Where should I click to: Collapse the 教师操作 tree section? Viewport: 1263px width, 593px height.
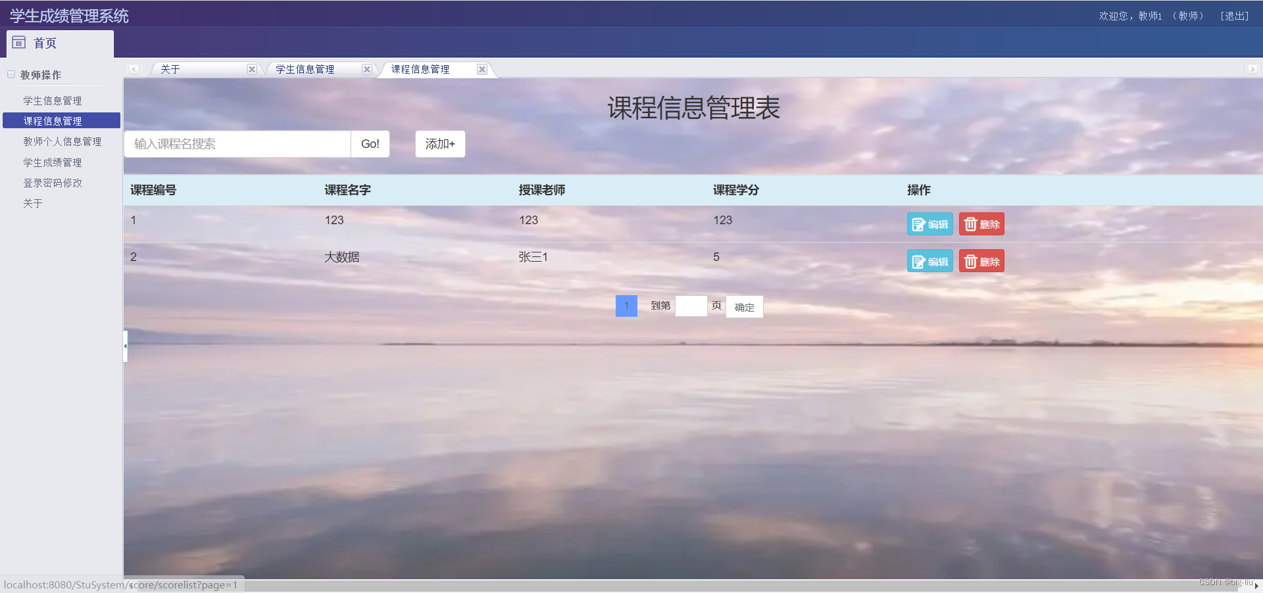pyautogui.click(x=11, y=74)
